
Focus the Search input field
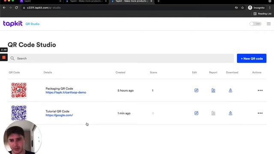[121, 58]
